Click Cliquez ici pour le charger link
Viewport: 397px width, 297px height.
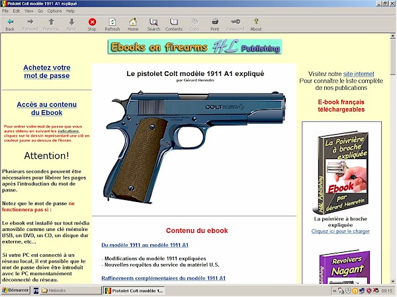click(x=340, y=231)
